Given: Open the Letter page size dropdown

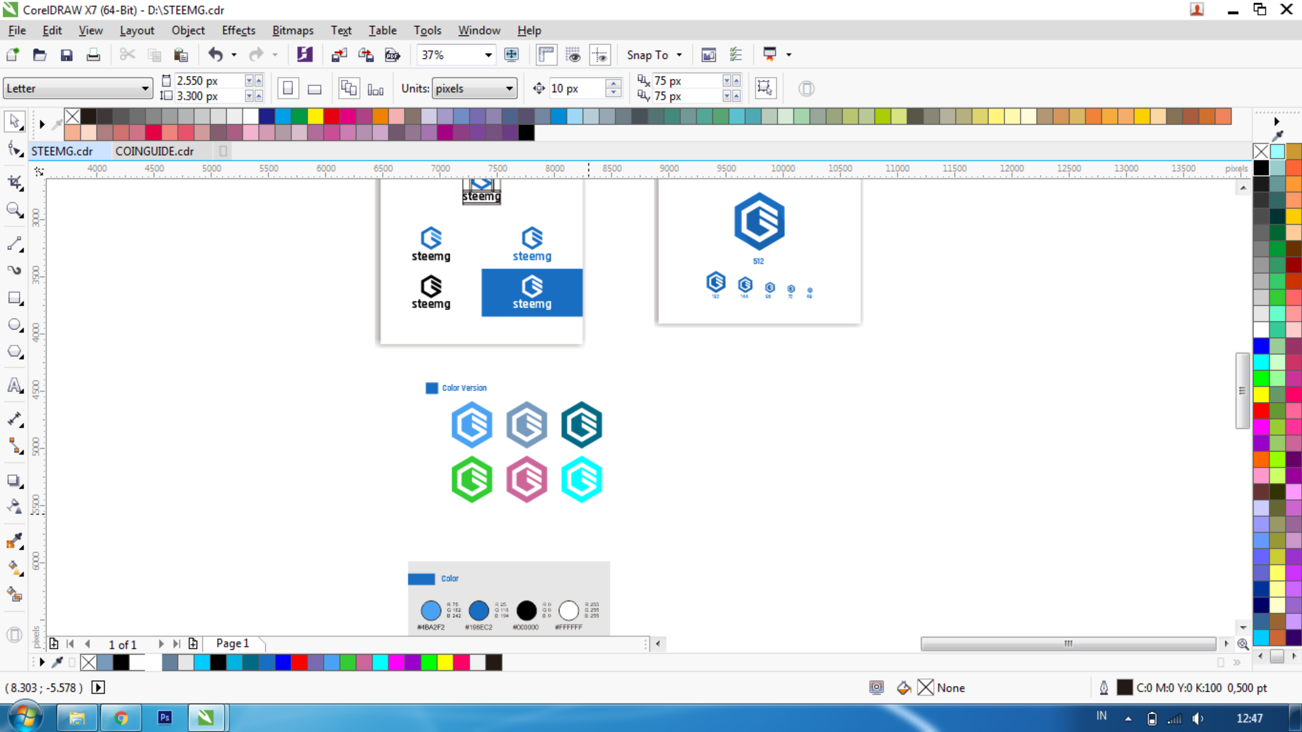Looking at the screenshot, I should pyautogui.click(x=145, y=89).
